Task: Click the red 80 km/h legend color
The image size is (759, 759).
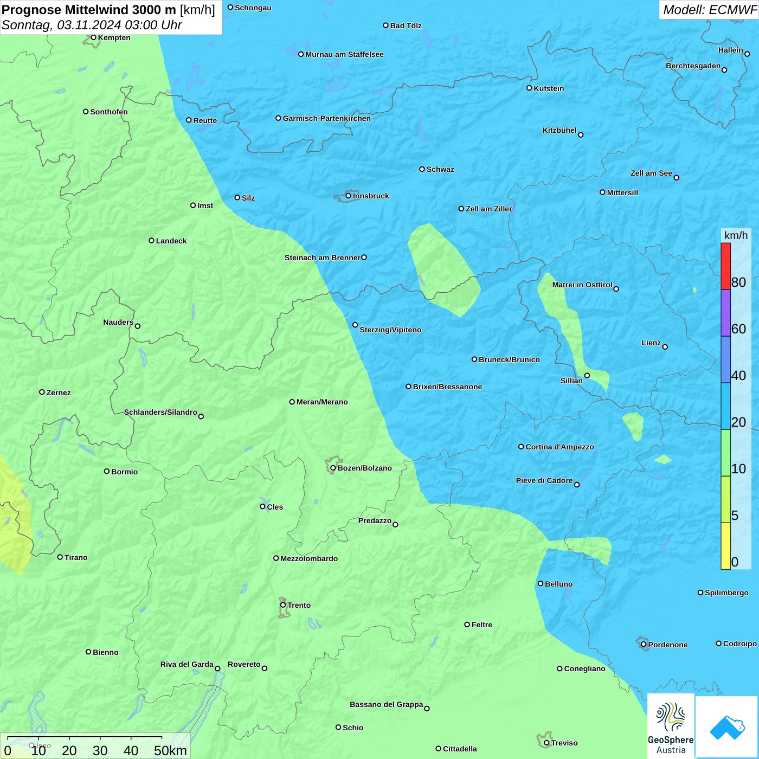Action: (726, 266)
